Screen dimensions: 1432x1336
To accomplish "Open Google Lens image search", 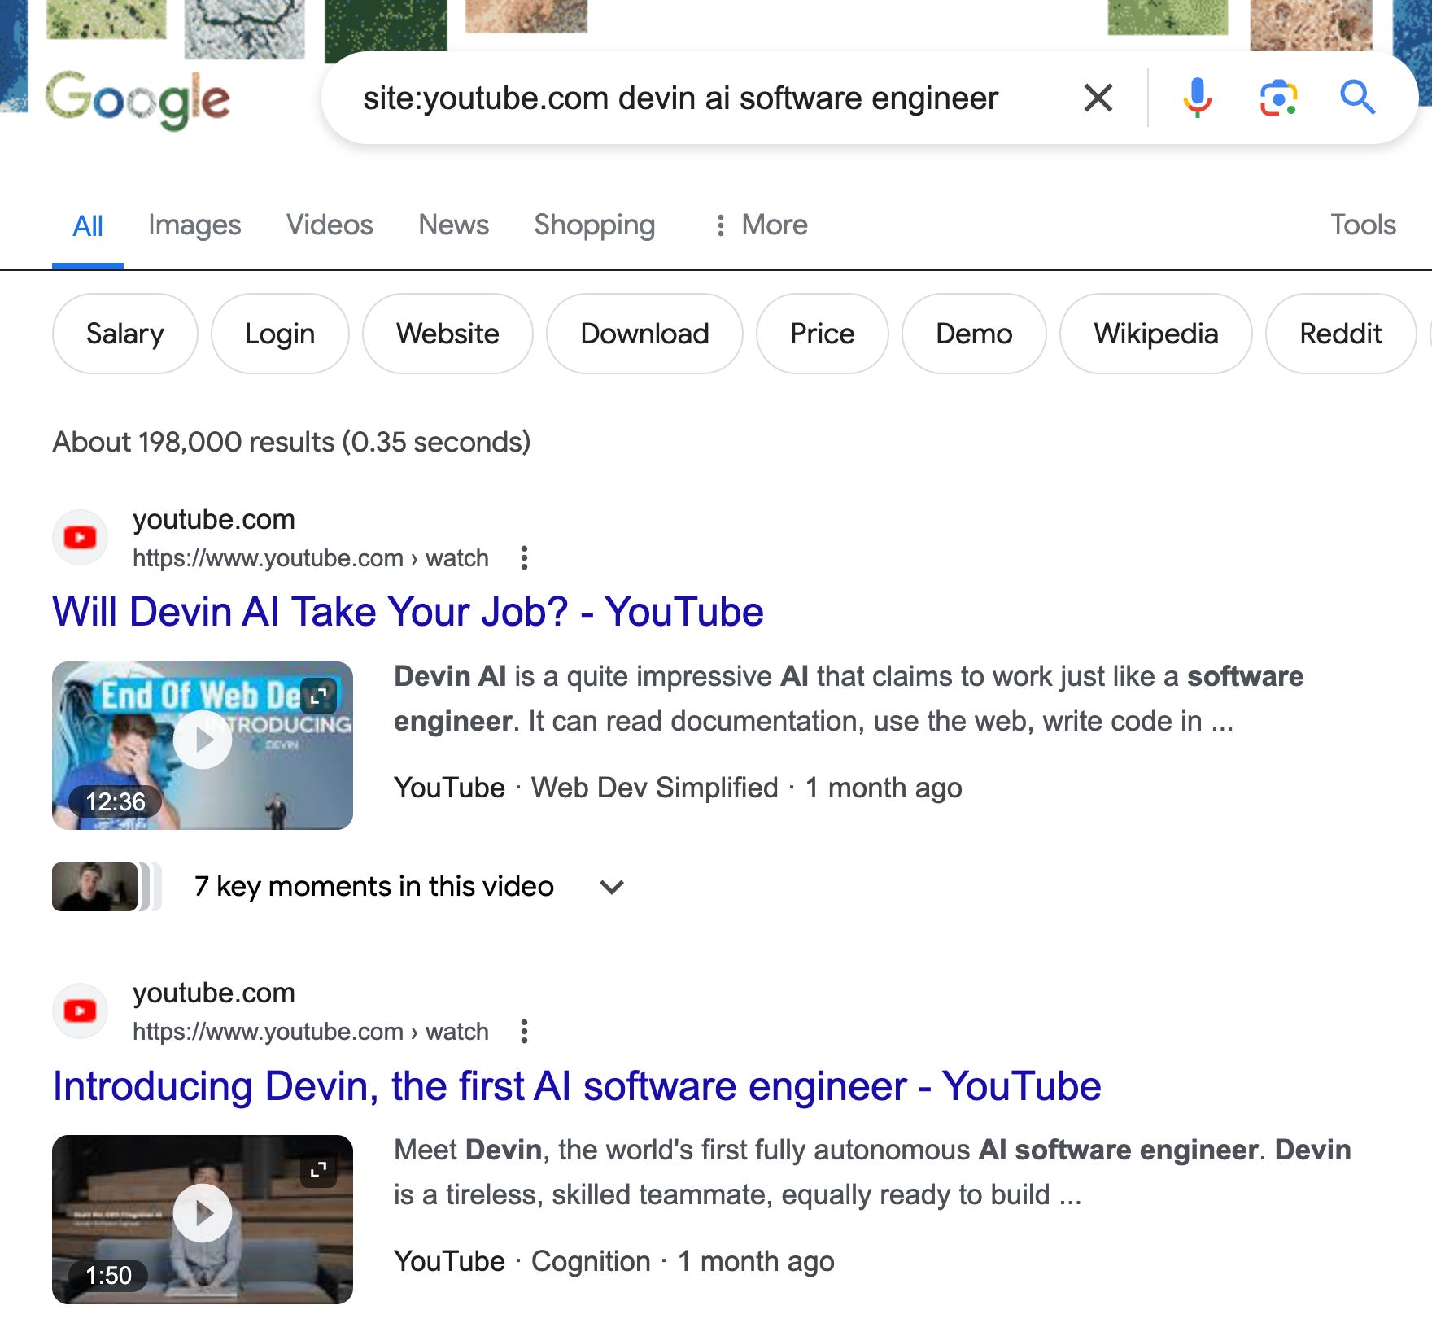I will click(x=1278, y=98).
